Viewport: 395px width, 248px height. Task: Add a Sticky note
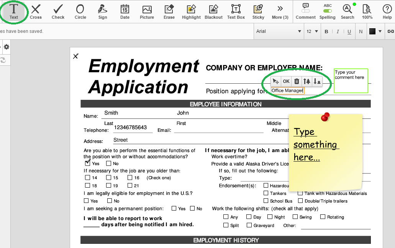point(258,11)
